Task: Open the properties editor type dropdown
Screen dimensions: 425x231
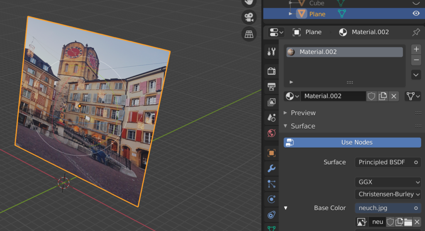Action: (276, 32)
